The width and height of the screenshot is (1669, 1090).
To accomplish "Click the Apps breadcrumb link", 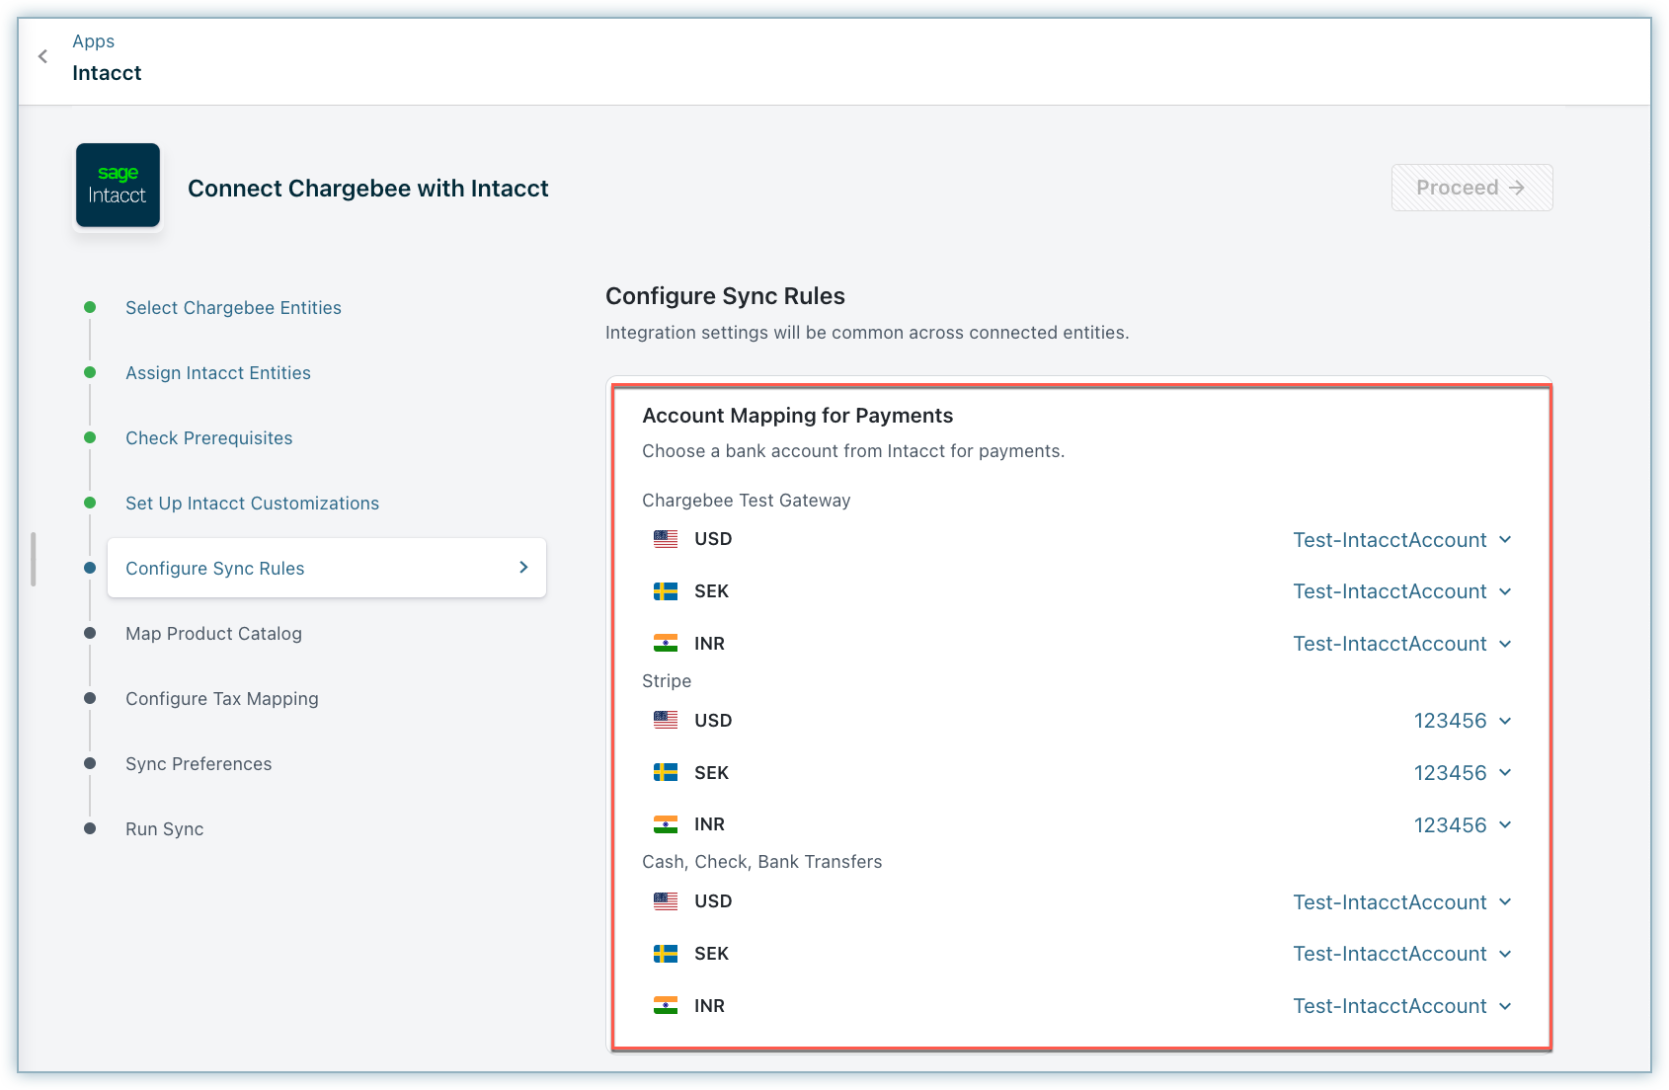I will (x=94, y=41).
